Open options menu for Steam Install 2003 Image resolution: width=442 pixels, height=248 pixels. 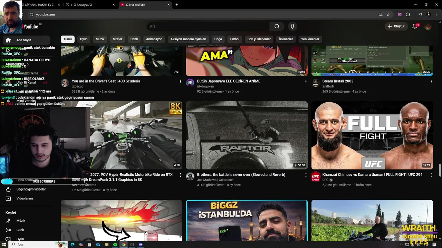(x=431, y=82)
